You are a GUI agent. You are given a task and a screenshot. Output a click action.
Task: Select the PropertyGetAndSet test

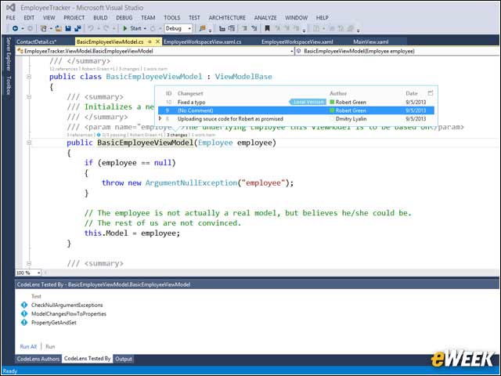tap(54, 323)
